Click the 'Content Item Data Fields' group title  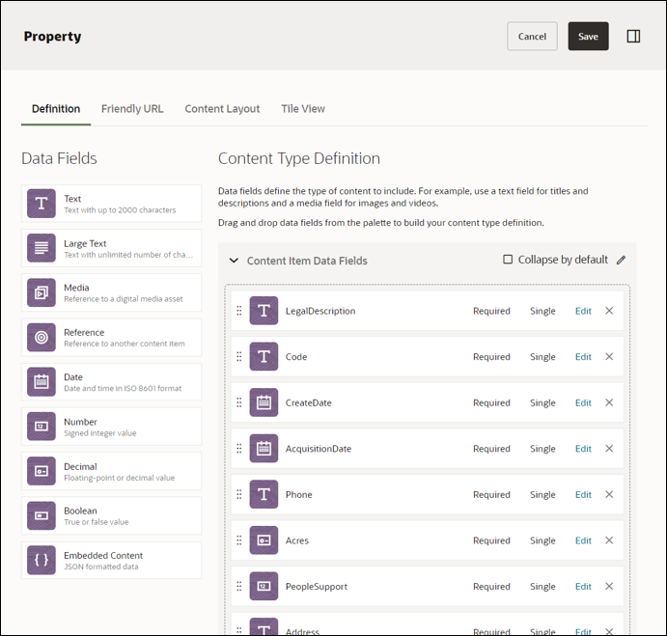pos(307,261)
